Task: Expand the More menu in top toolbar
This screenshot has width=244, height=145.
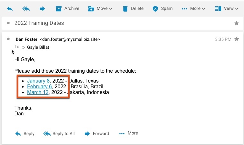Action: coord(193,9)
